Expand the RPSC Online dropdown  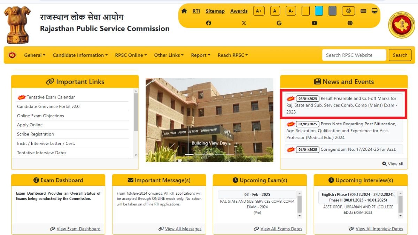click(131, 55)
